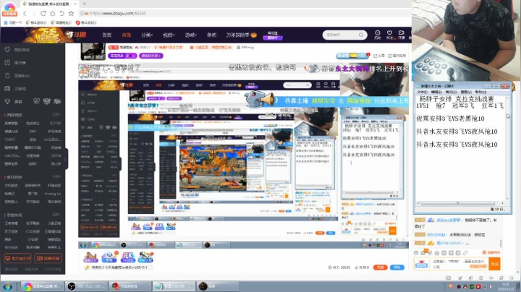Click 我要开播 button in the sidebar
Screen dimensions: 521x292
click(48, 258)
